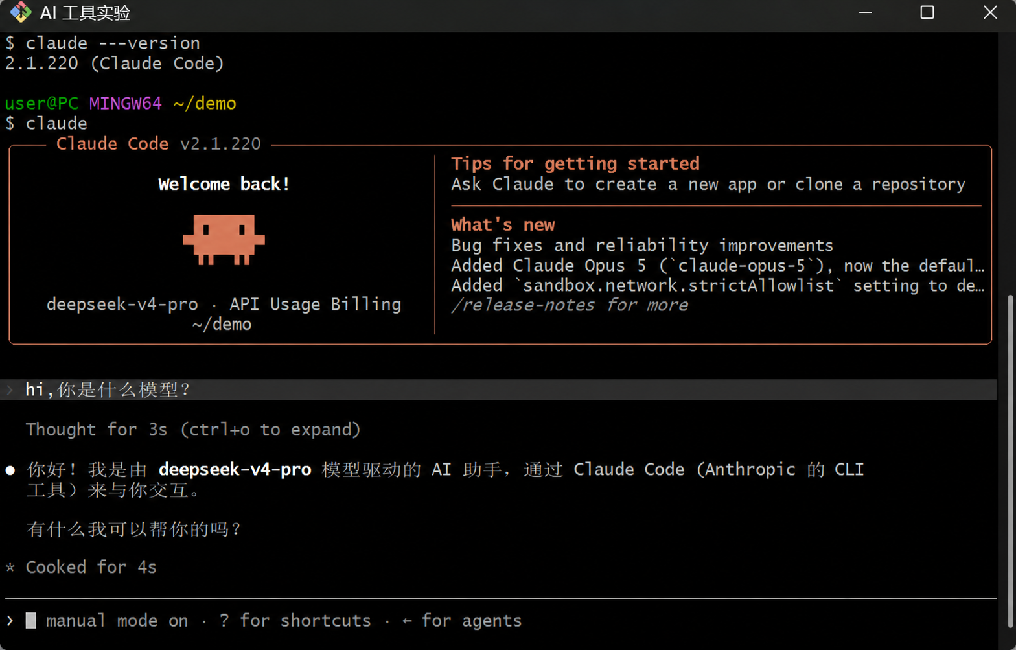Click the Claude Code pixel mascot
The height and width of the screenshot is (650, 1016).
coord(224,239)
